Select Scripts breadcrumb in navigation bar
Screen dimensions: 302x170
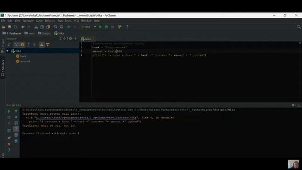[x=44, y=34]
